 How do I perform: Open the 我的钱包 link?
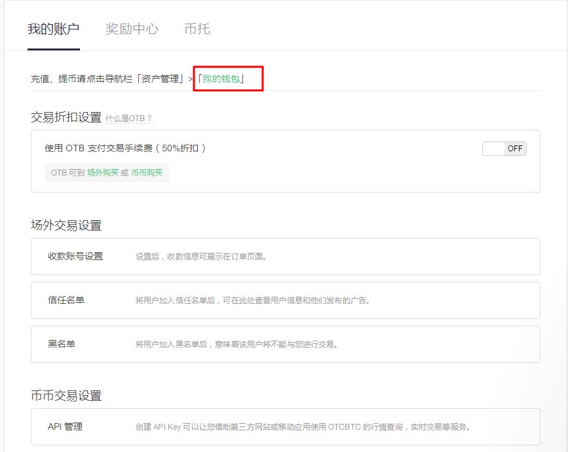pos(221,79)
